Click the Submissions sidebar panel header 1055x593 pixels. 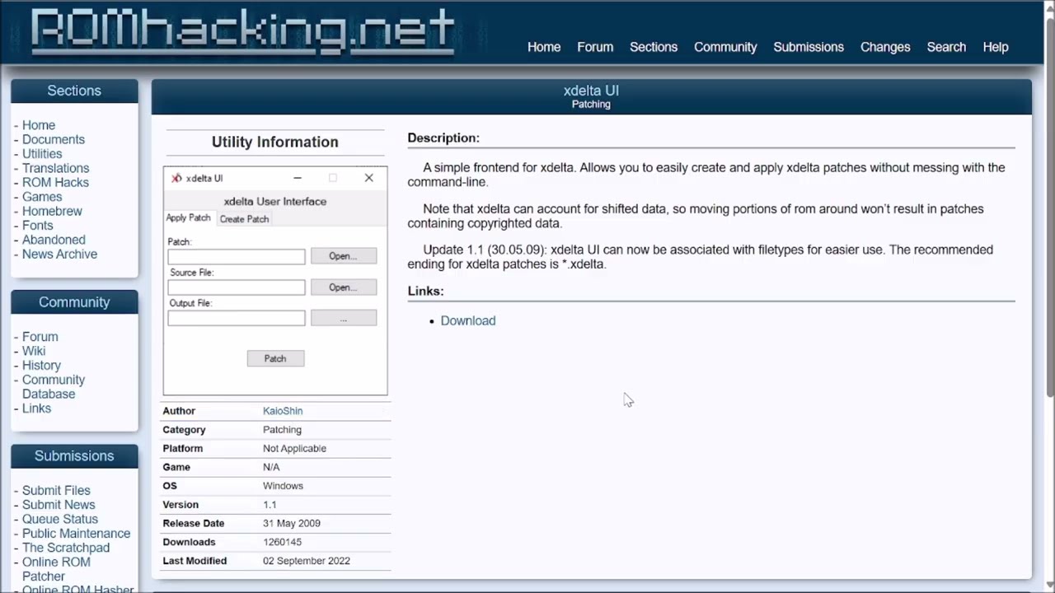click(74, 456)
